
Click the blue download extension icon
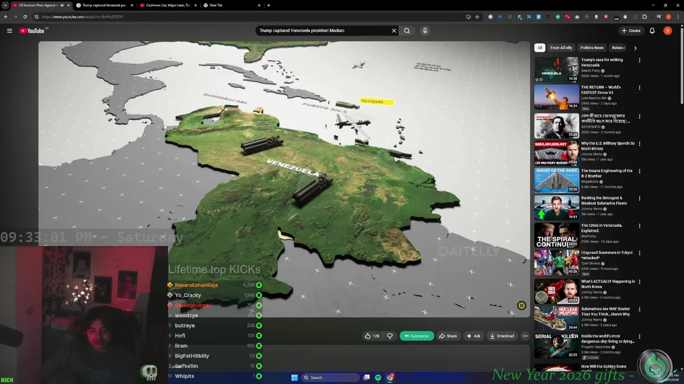click(x=539, y=17)
